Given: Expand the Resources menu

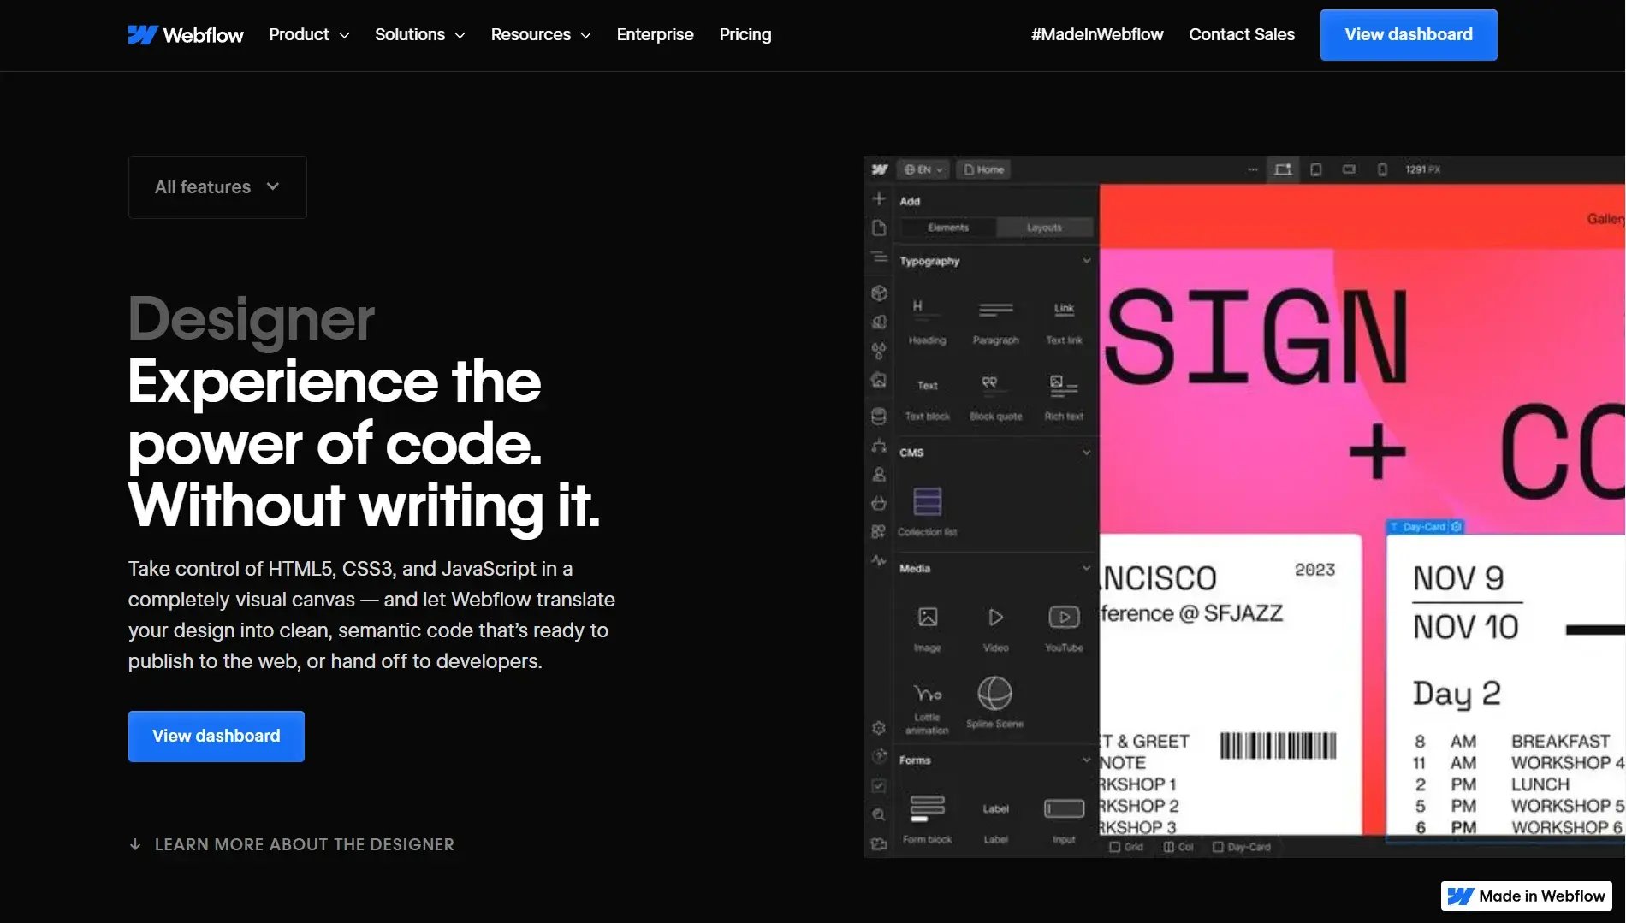Looking at the screenshot, I should click(x=541, y=35).
